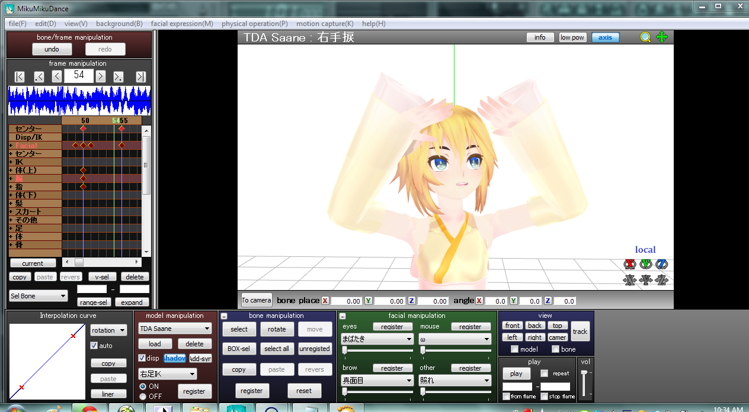The height and width of the screenshot is (412, 749).
Task: Open the motion capture(K) menu
Action: pos(325,24)
